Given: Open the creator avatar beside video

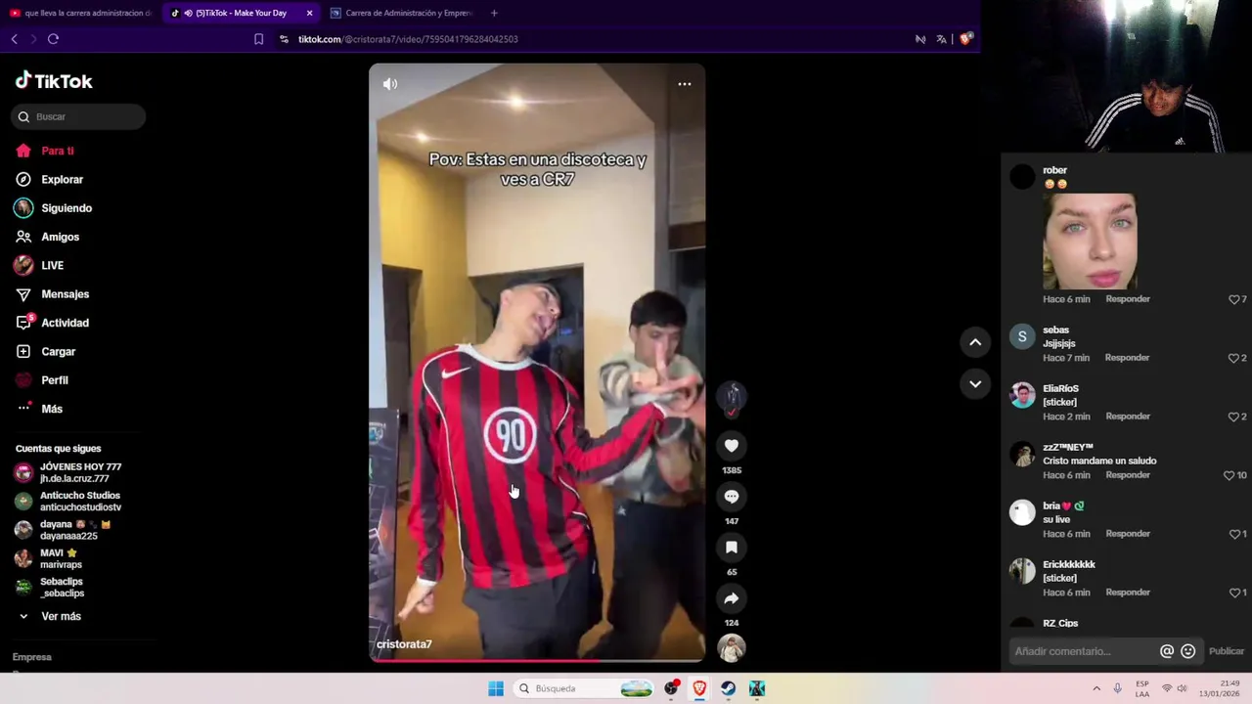Looking at the screenshot, I should tap(732, 397).
